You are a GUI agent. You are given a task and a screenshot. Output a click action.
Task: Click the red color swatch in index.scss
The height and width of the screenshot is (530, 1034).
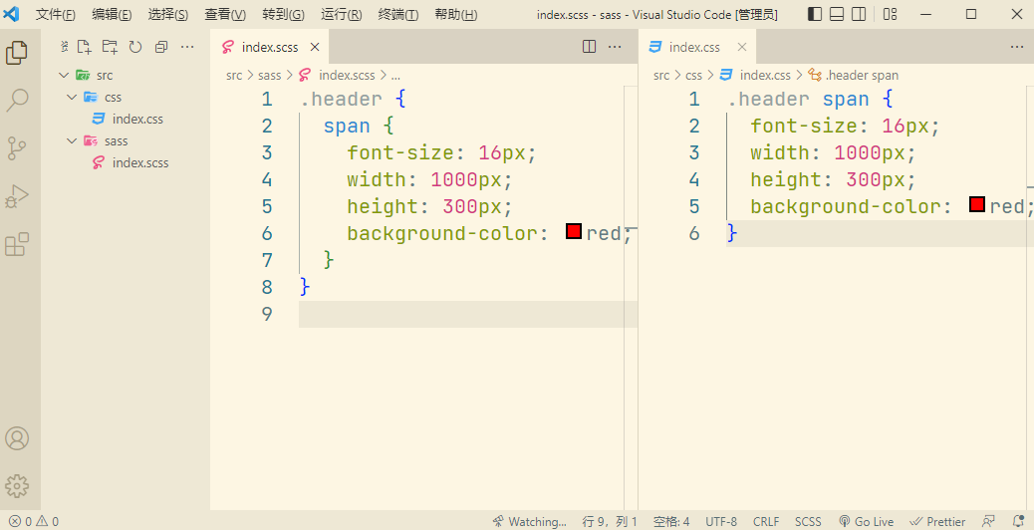(574, 232)
